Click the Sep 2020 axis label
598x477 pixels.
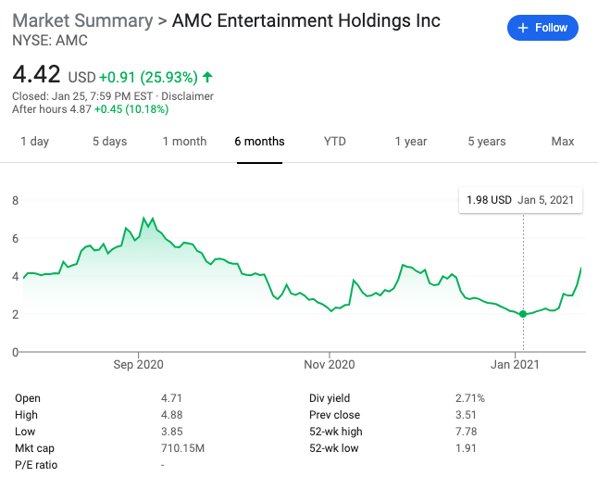[138, 364]
